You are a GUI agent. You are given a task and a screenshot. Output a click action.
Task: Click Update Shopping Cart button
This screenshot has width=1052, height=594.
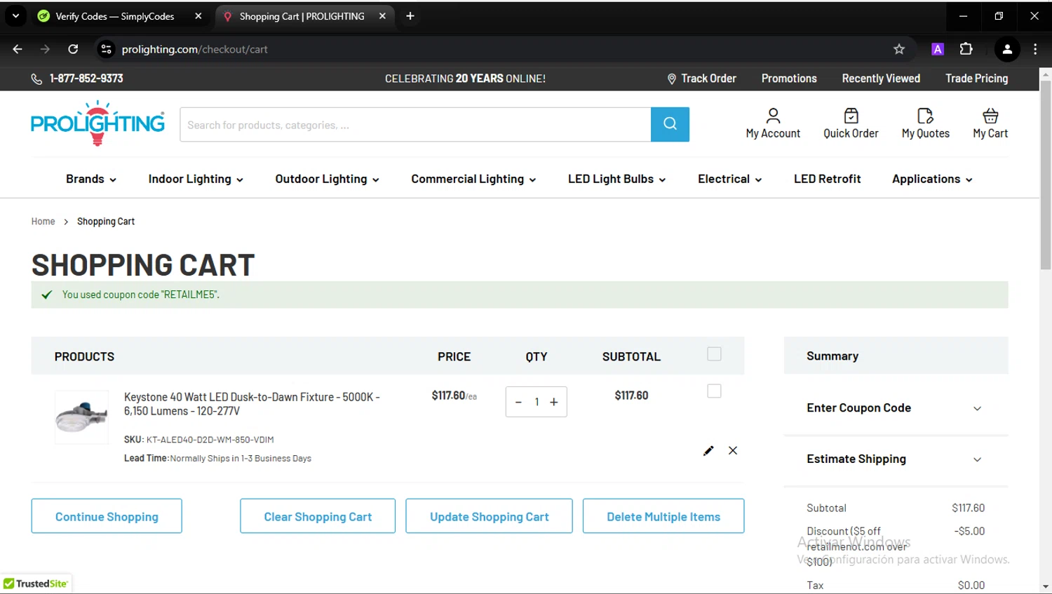pos(489,516)
